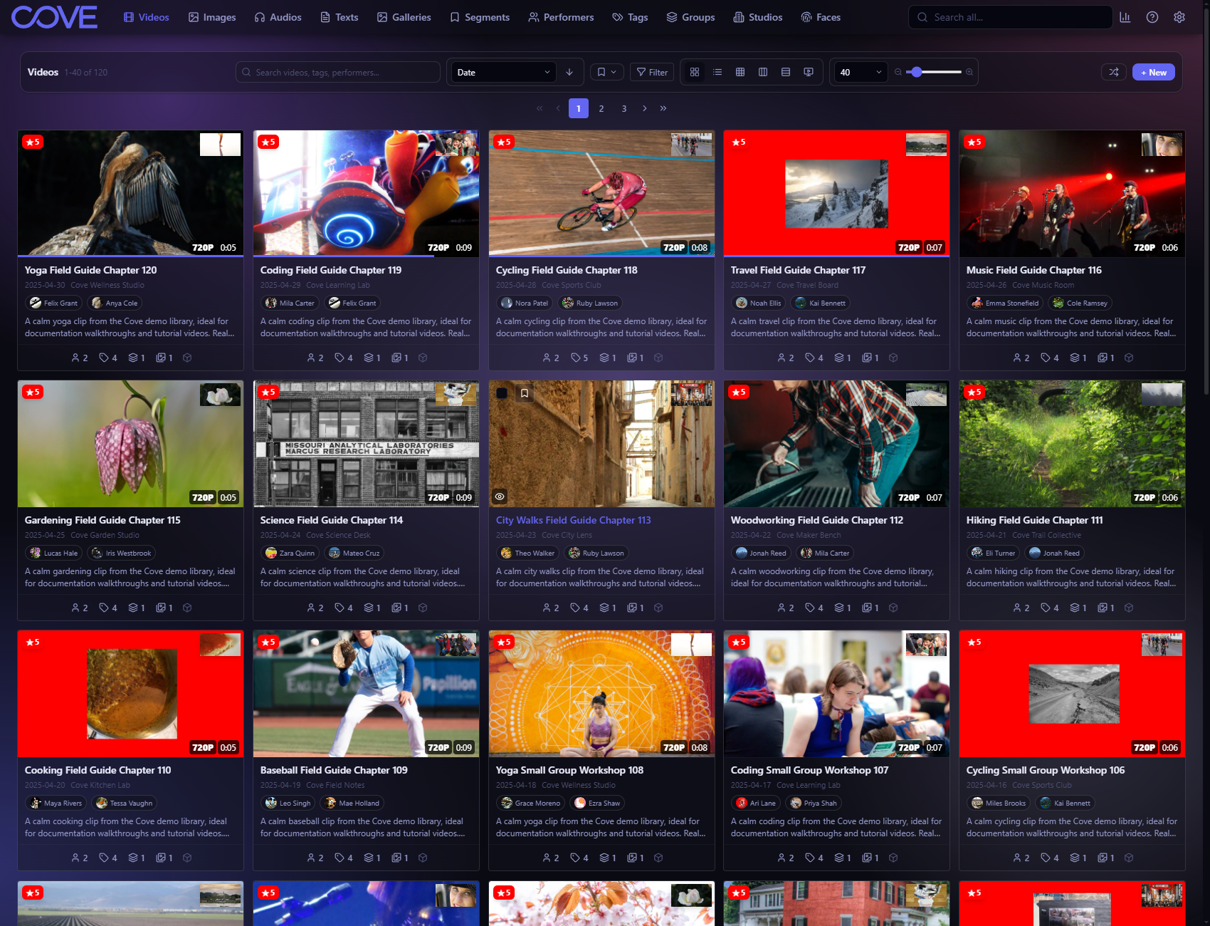The width and height of the screenshot is (1210, 926).
Task: Click the Felix Grant tag on Yoga Chapter 120
Action: 53,303
